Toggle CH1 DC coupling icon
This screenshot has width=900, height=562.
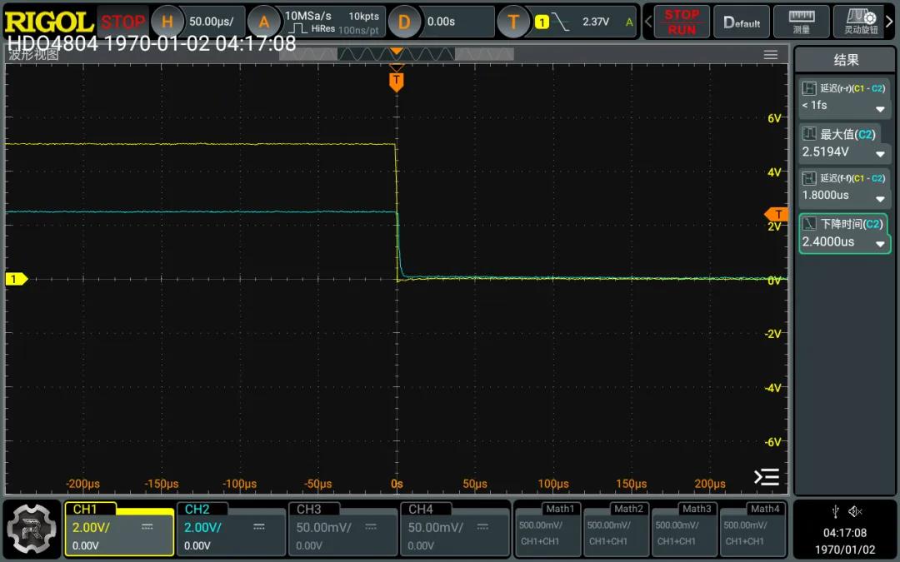(x=147, y=527)
